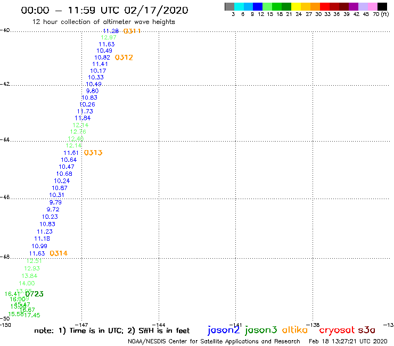This screenshot has width=394, height=346.
Task: Click the wave height value 10.47
Action: point(67,167)
